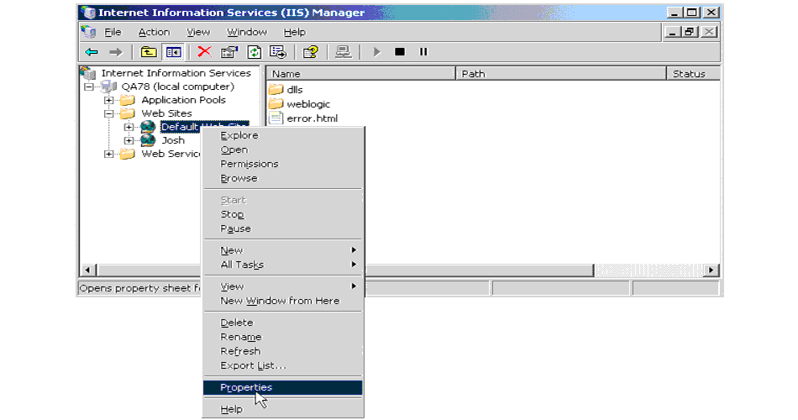This screenshot has height=420, width=798.
Task: Click the red X Delete toolbar icon
Action: tap(205, 52)
